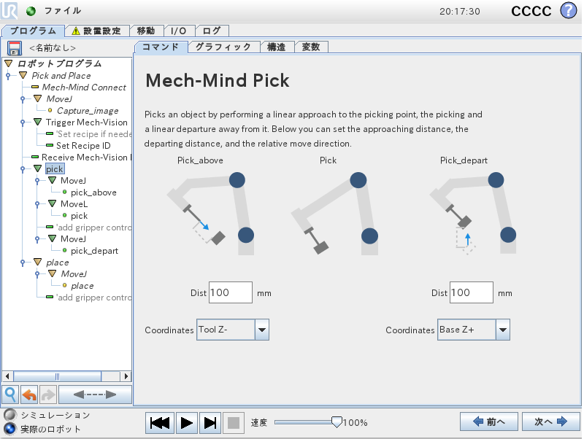Step forward one program node
Screen dimensions: 584x439
coord(210,423)
